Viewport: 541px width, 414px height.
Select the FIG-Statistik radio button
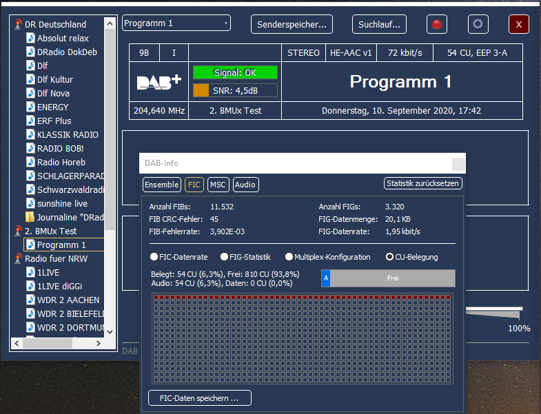coord(224,257)
